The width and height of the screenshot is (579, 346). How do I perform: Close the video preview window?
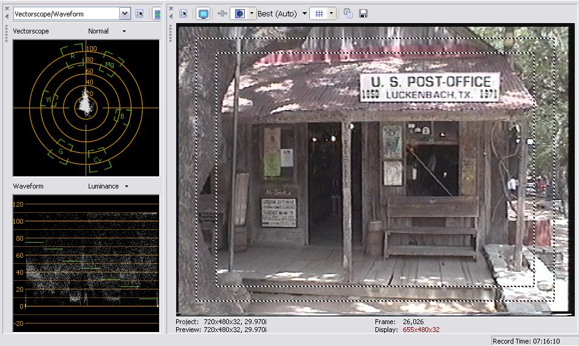171,8
